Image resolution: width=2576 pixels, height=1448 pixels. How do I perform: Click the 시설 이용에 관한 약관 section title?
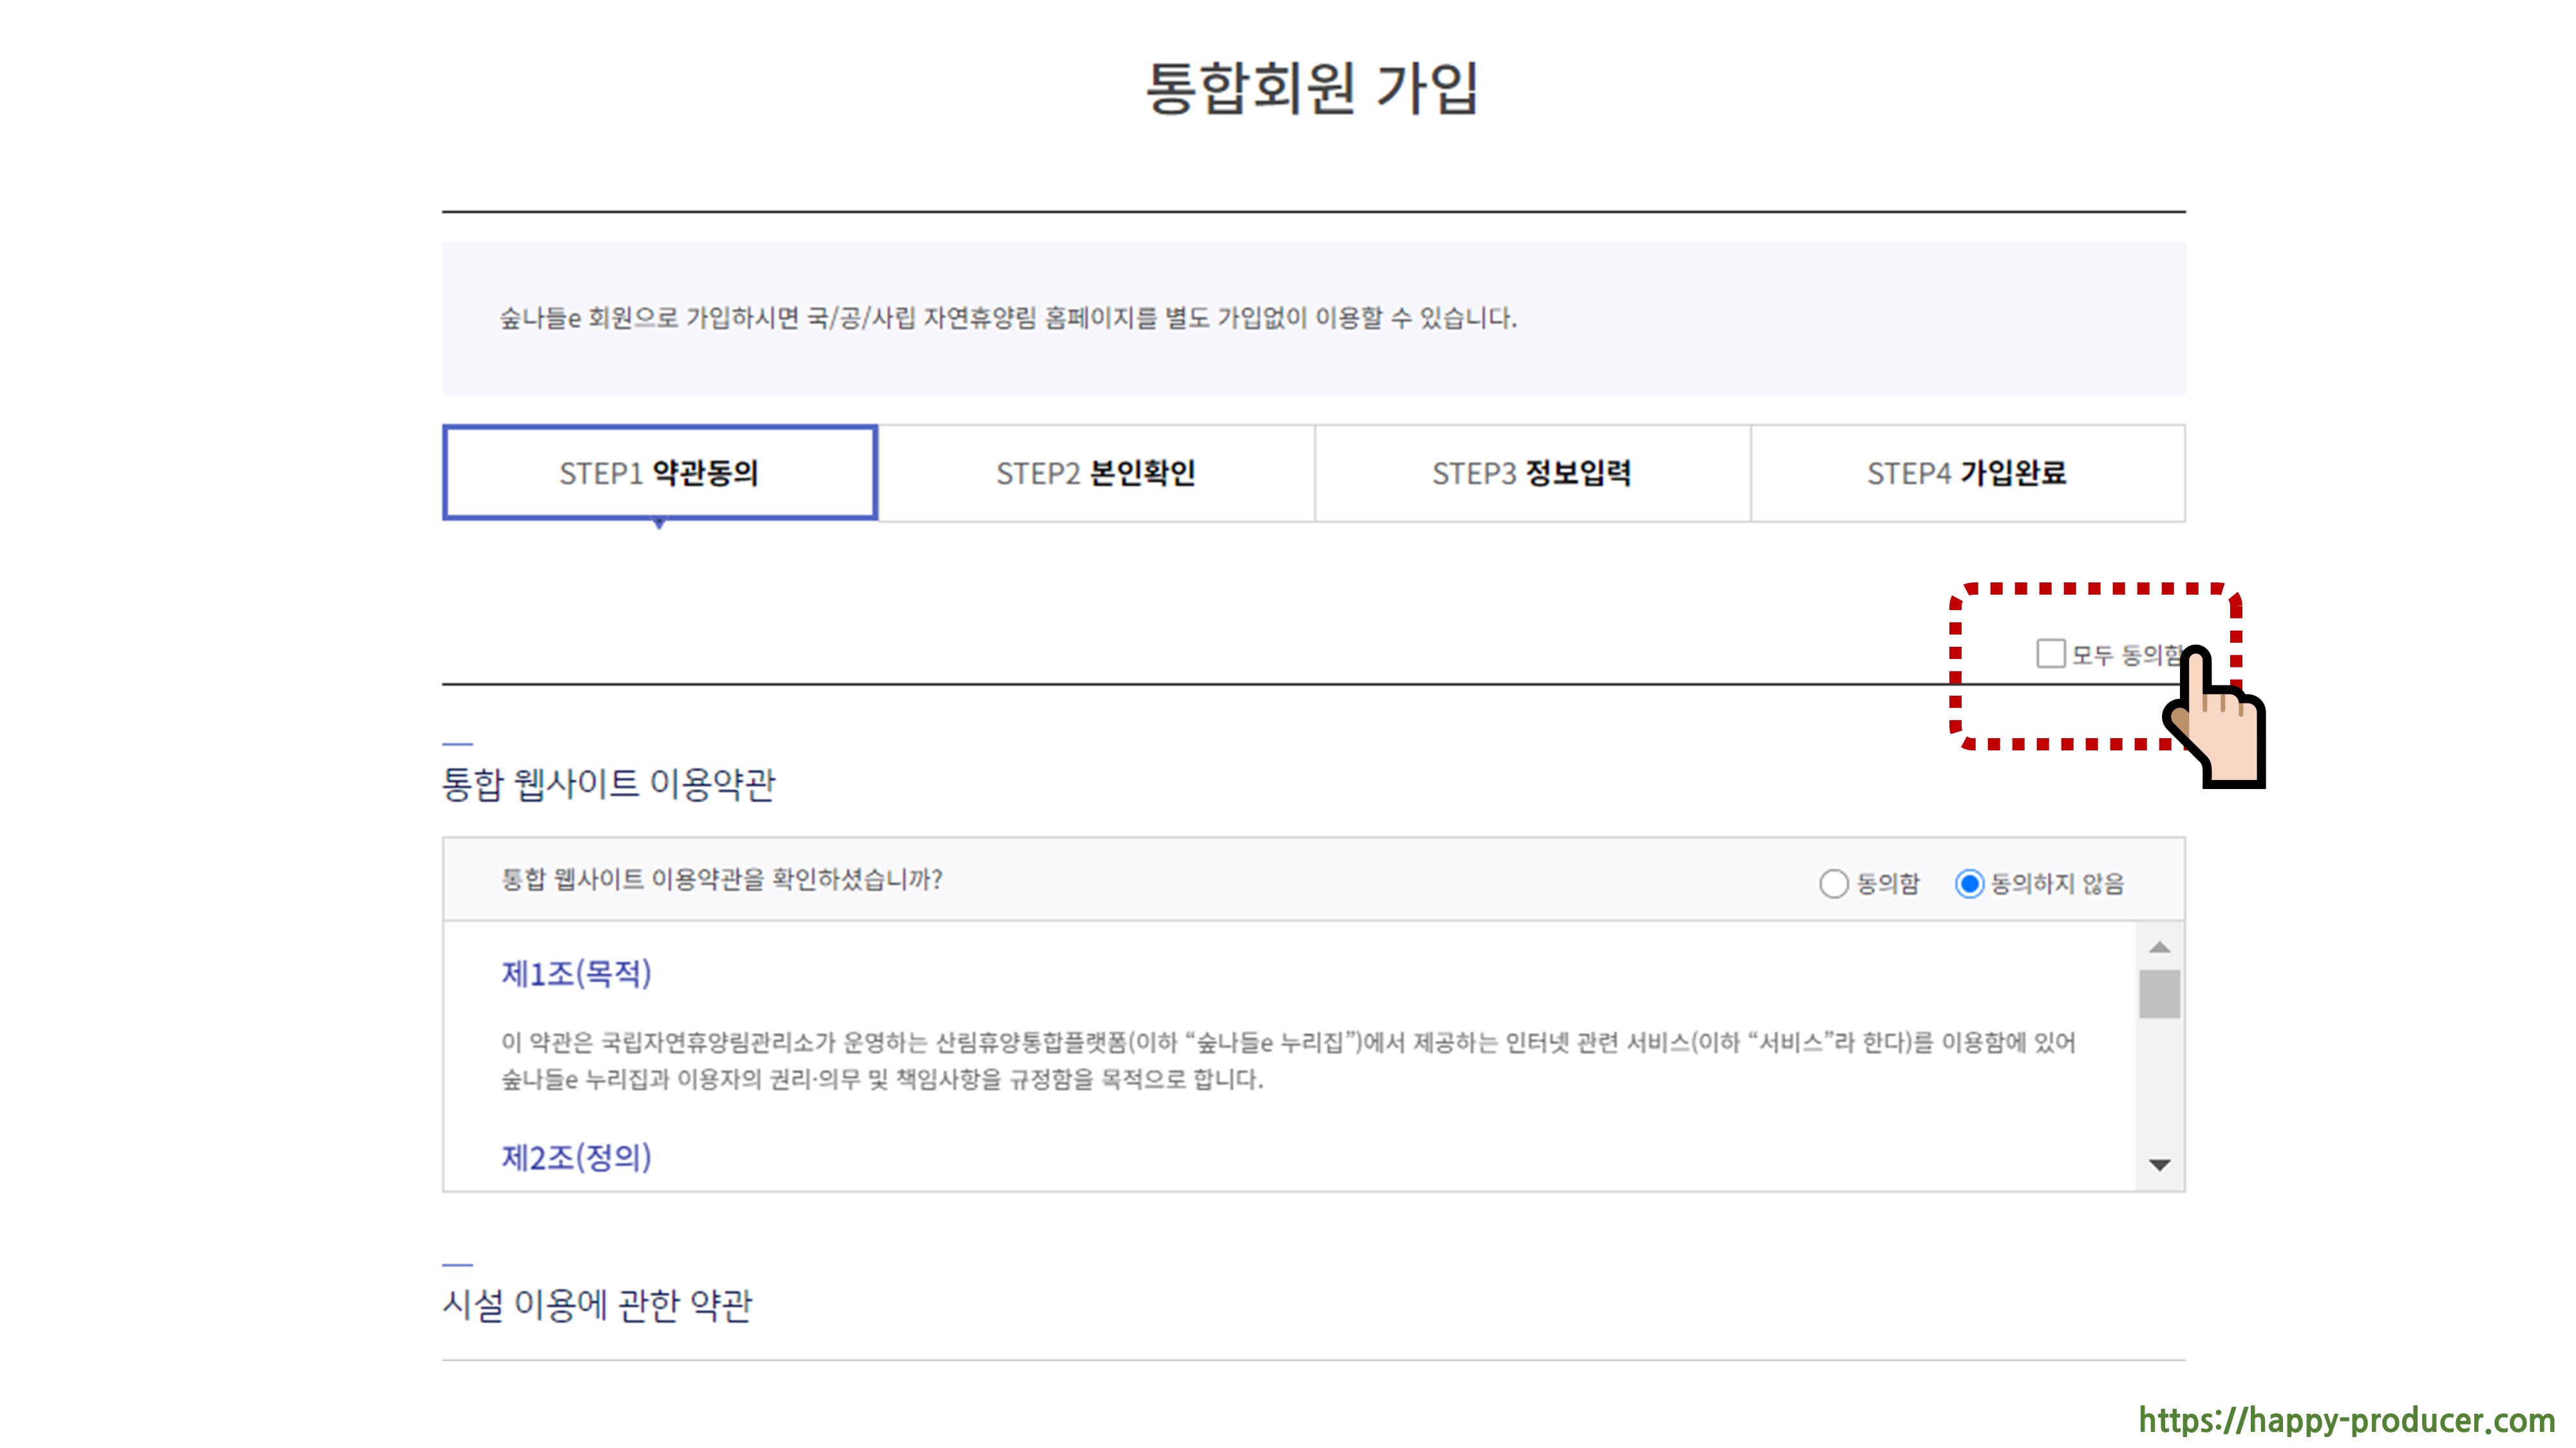click(x=597, y=1304)
